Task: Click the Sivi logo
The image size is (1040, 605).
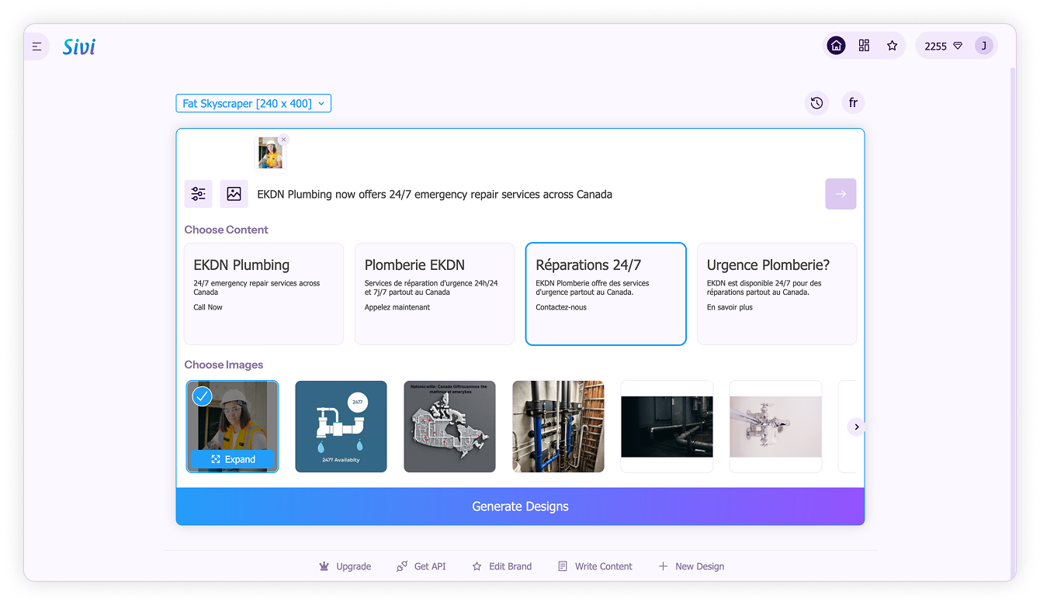Action: pos(79,47)
